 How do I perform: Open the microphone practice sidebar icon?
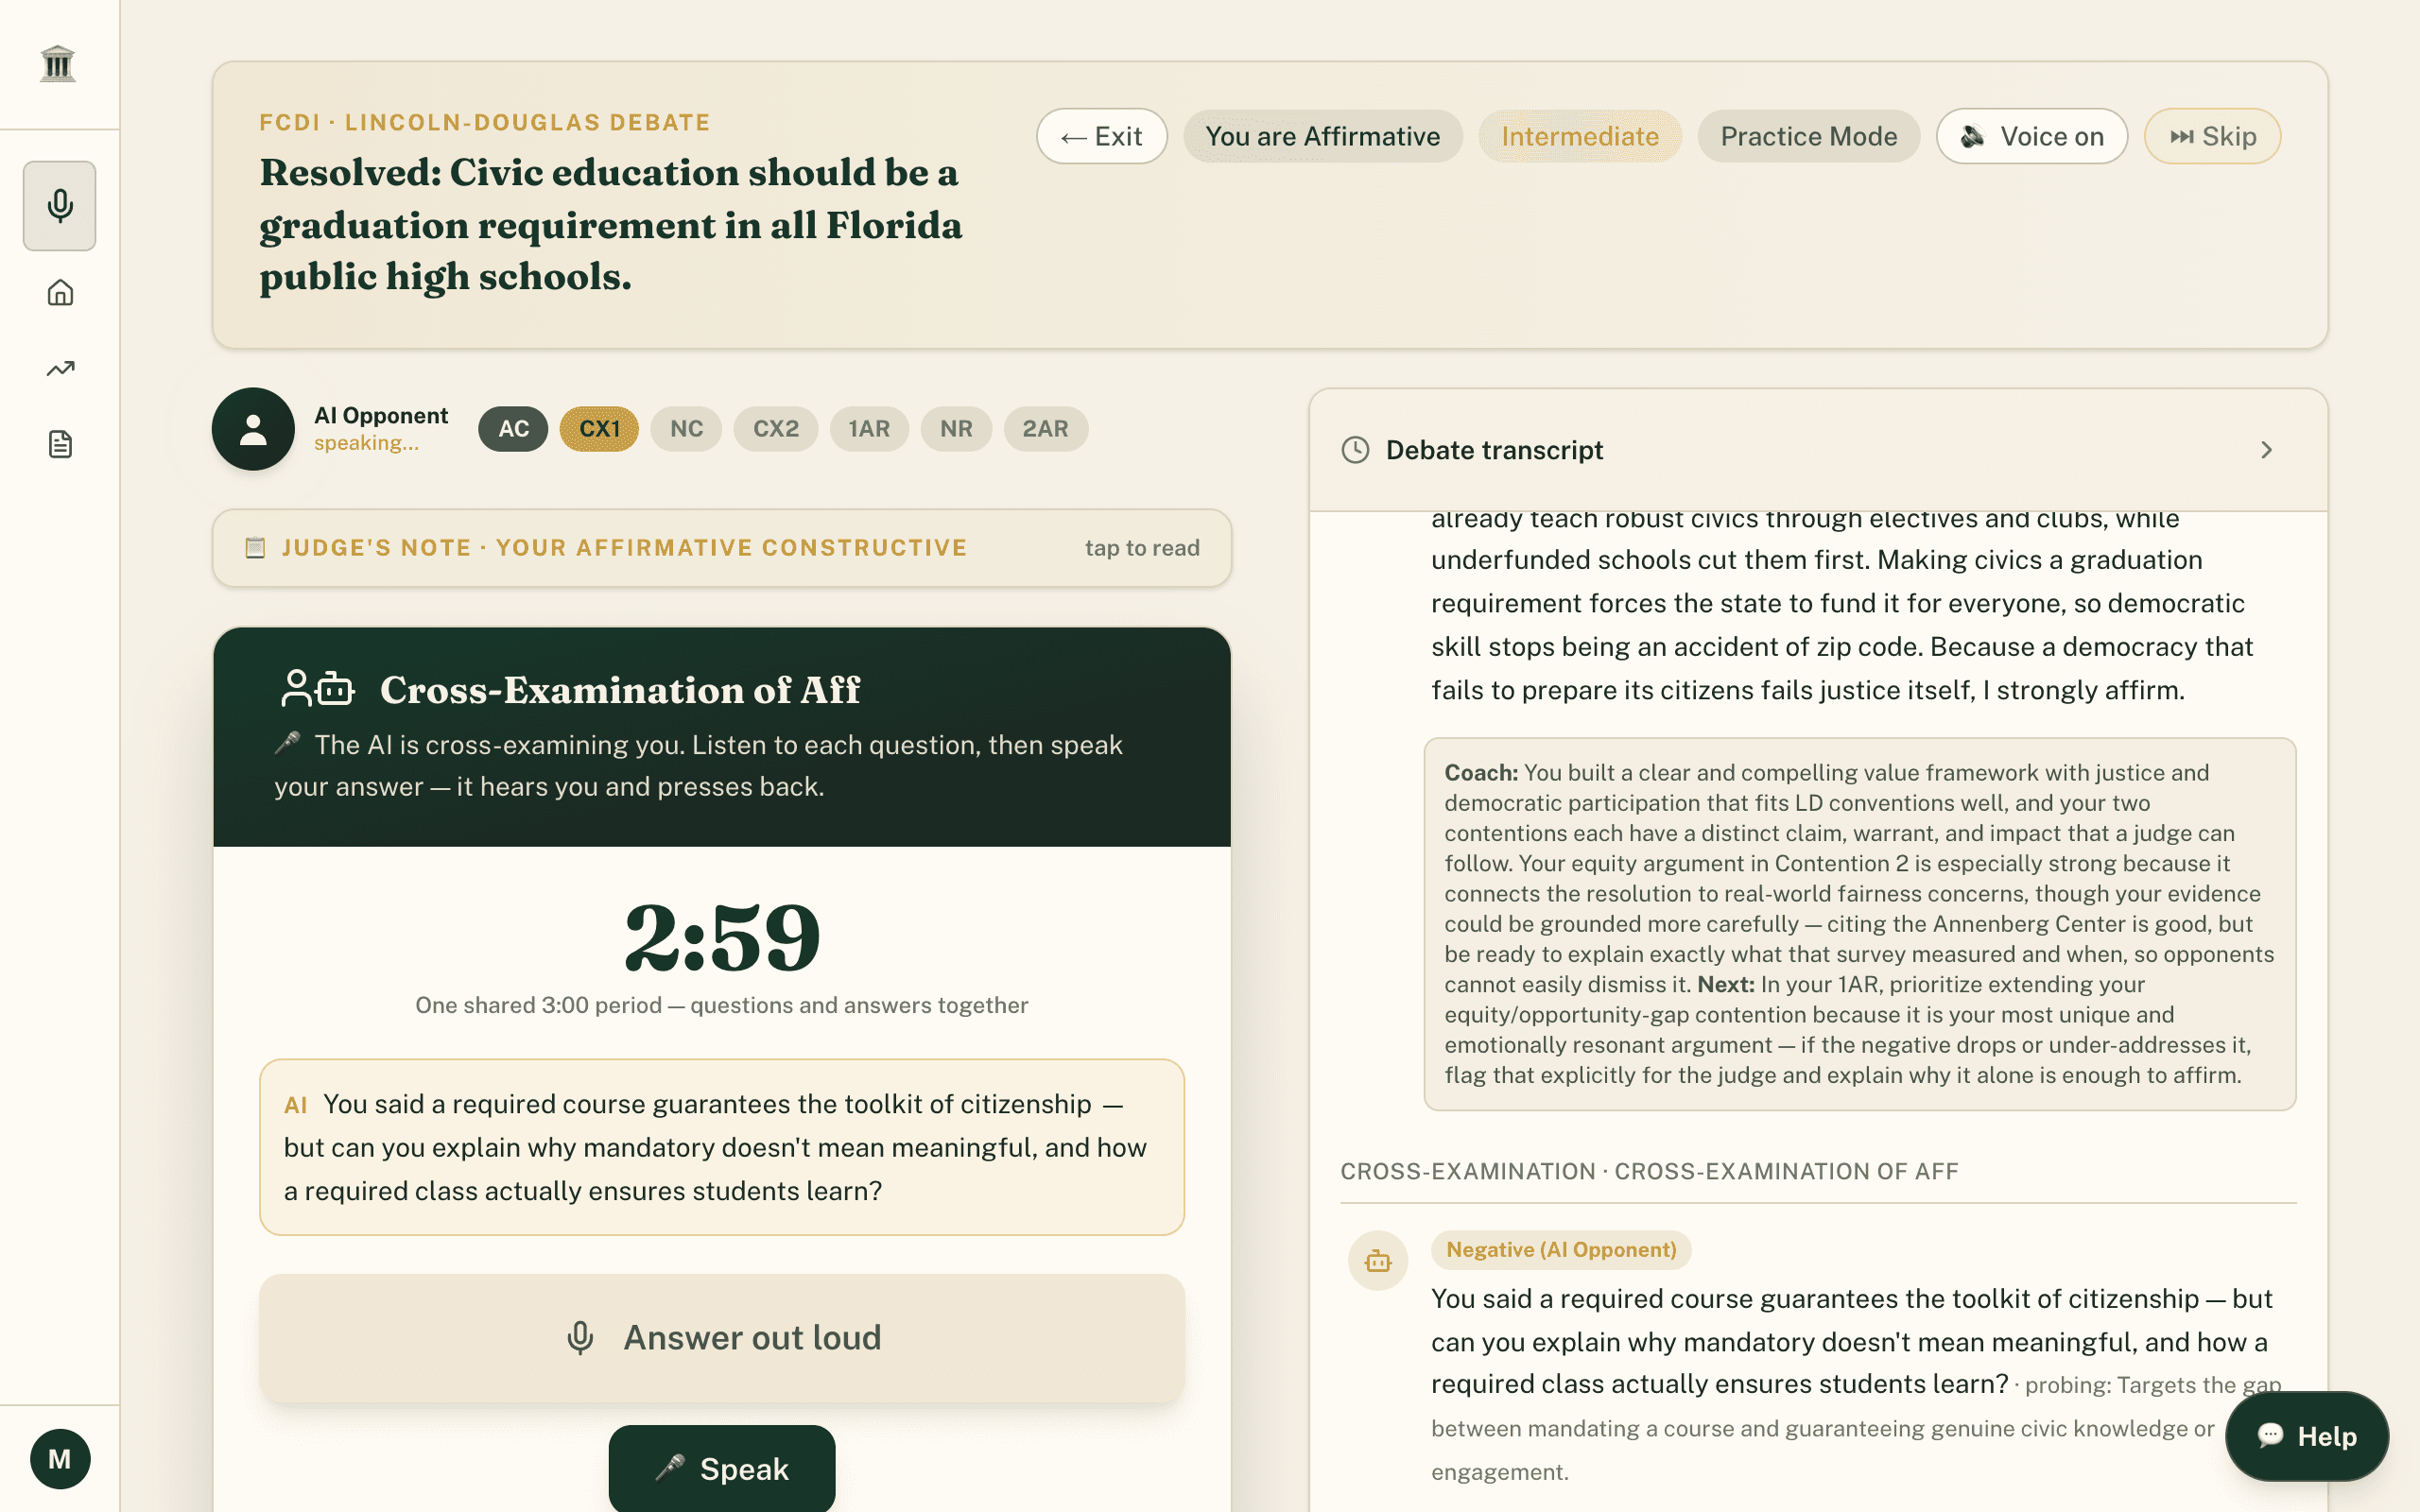[x=60, y=206]
